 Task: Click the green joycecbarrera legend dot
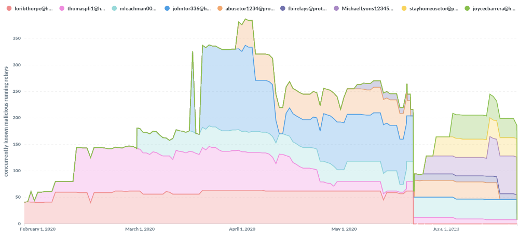coord(467,9)
